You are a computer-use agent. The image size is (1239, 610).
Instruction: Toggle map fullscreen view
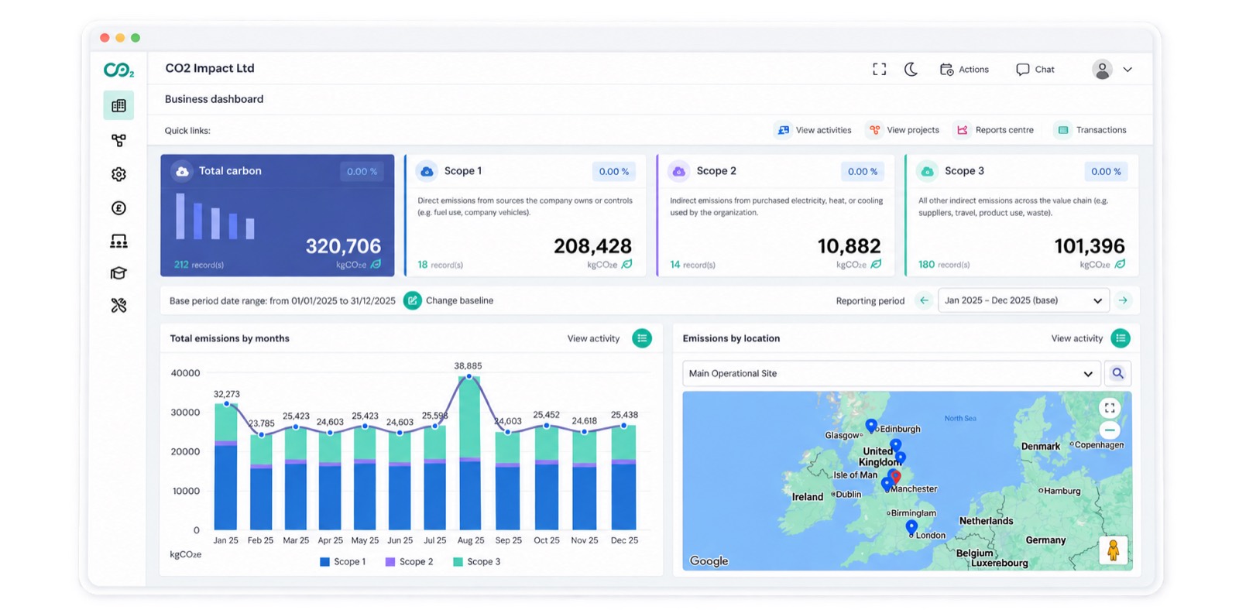tap(1110, 408)
